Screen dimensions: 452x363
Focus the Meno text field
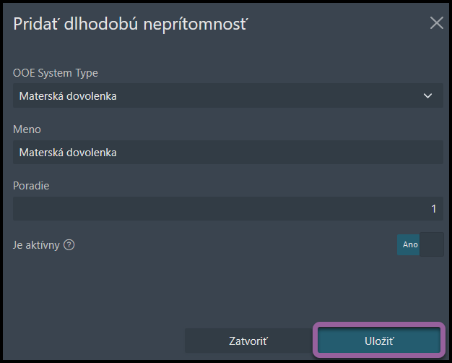click(228, 152)
